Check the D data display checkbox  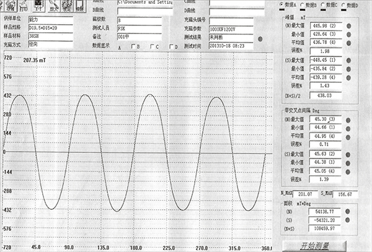click(x=172, y=47)
